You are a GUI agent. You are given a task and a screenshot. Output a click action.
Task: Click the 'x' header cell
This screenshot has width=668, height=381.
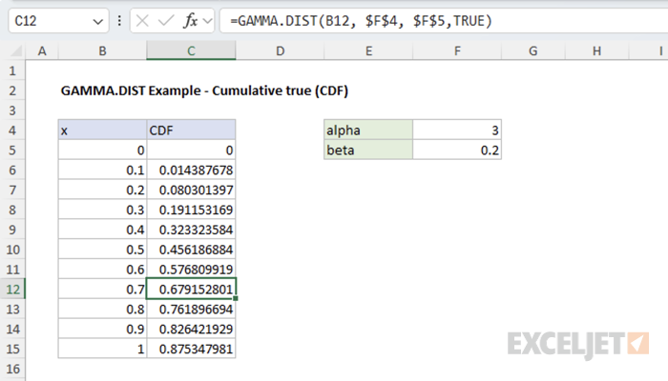pos(103,130)
